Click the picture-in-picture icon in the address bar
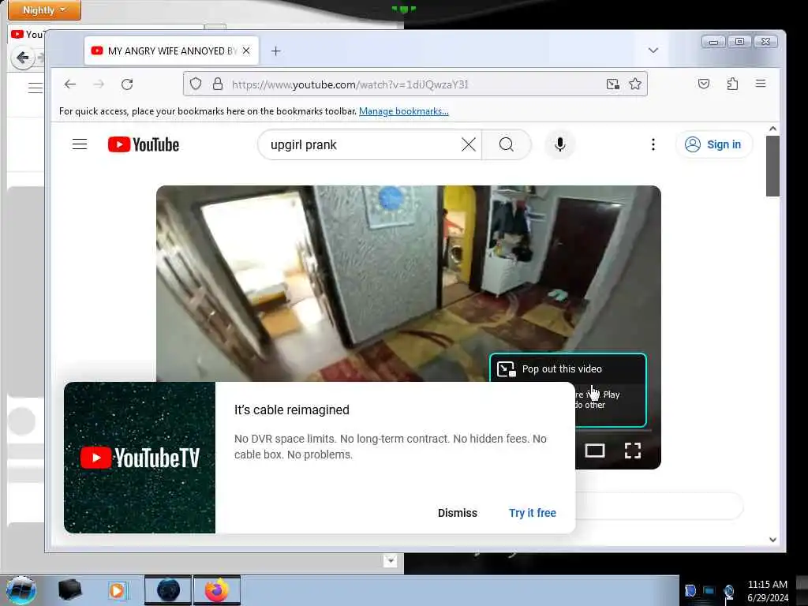 (612, 84)
